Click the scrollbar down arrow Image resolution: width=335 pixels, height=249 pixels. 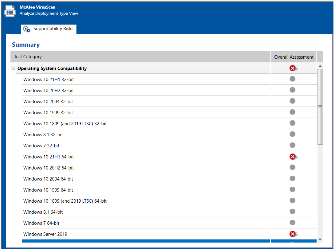[320, 239]
